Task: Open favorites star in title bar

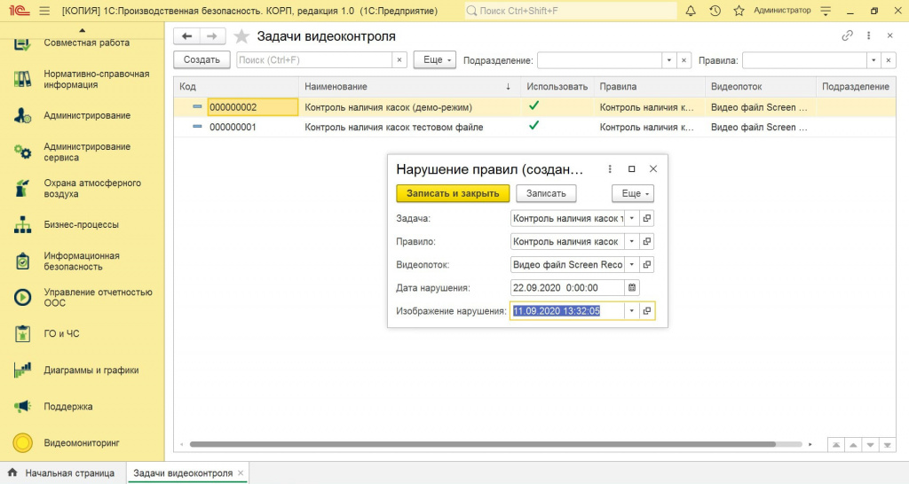Action: 739,11
